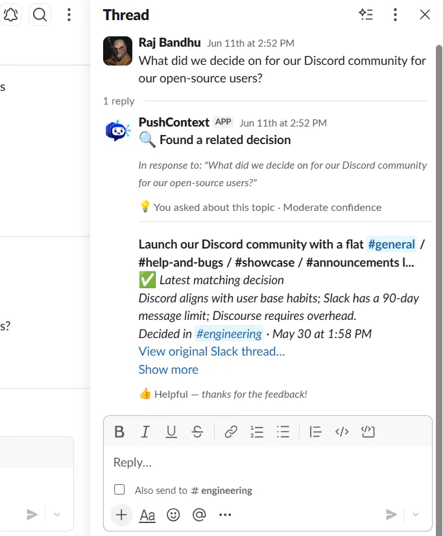Send the thread reply
Screen dimensions: 443x536
tap(391, 515)
